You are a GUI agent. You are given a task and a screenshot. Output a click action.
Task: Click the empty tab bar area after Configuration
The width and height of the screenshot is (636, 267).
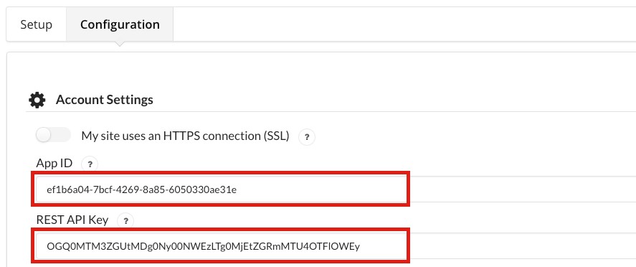404,24
